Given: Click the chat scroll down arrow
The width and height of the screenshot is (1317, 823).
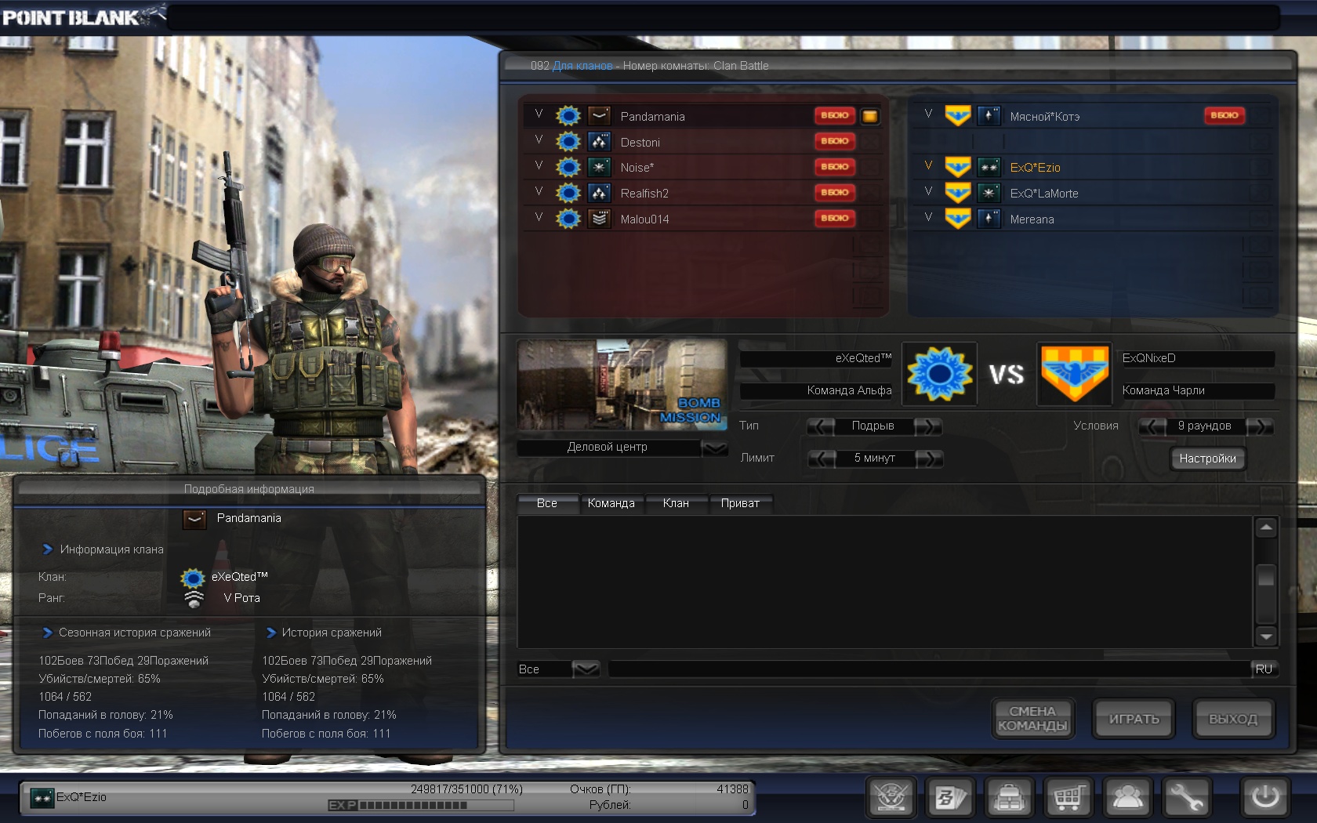Looking at the screenshot, I should [x=1266, y=636].
